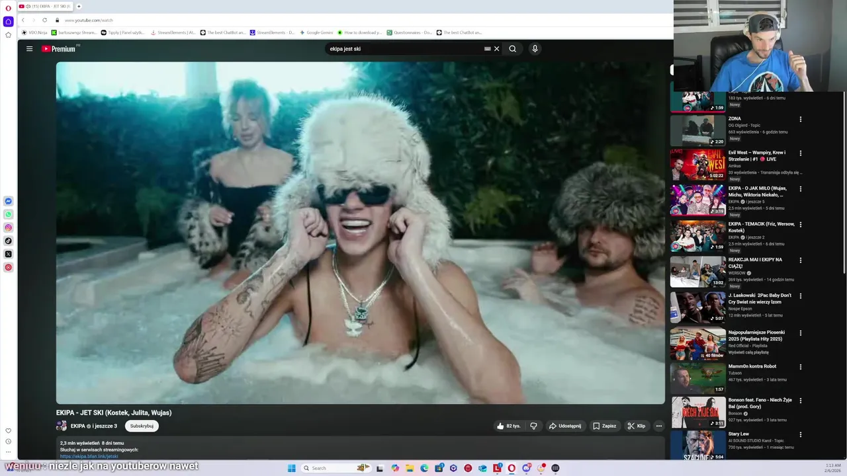Image resolution: width=847 pixels, height=476 pixels.
Task: Open options menu for TEMACIK video
Action: click(x=801, y=225)
